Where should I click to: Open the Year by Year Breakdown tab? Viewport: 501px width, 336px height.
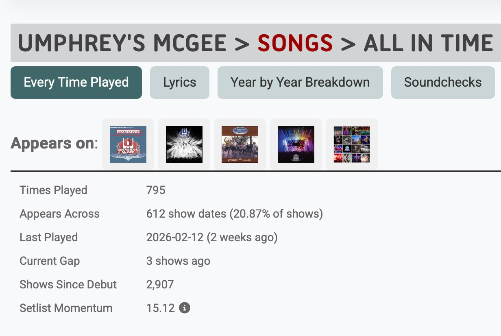[x=300, y=83]
